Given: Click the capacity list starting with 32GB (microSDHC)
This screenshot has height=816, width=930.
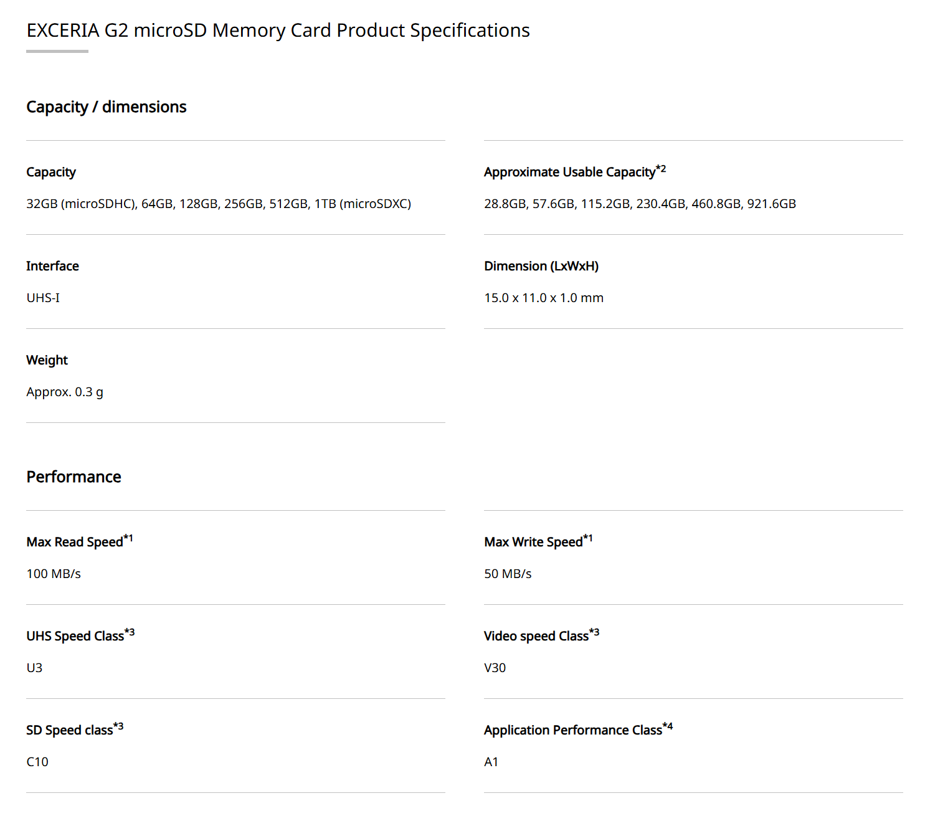Looking at the screenshot, I should pyautogui.click(x=219, y=204).
